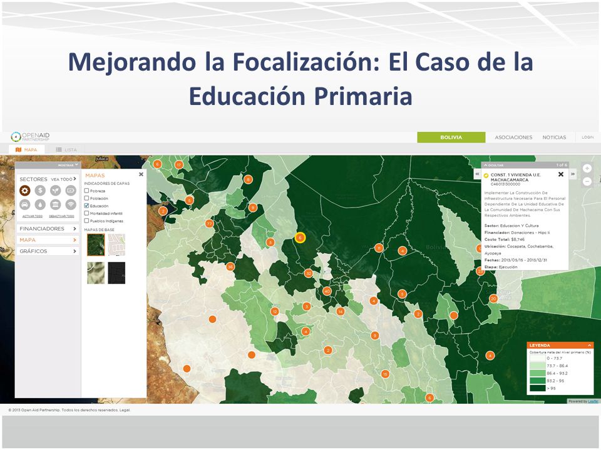Viewport: 601px width, 450px height.
Task: Open the Bolivia menu item
Action: [x=451, y=137]
